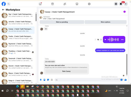Choose a GIF icon
The width and height of the screenshot is (131, 97).
(52, 80)
